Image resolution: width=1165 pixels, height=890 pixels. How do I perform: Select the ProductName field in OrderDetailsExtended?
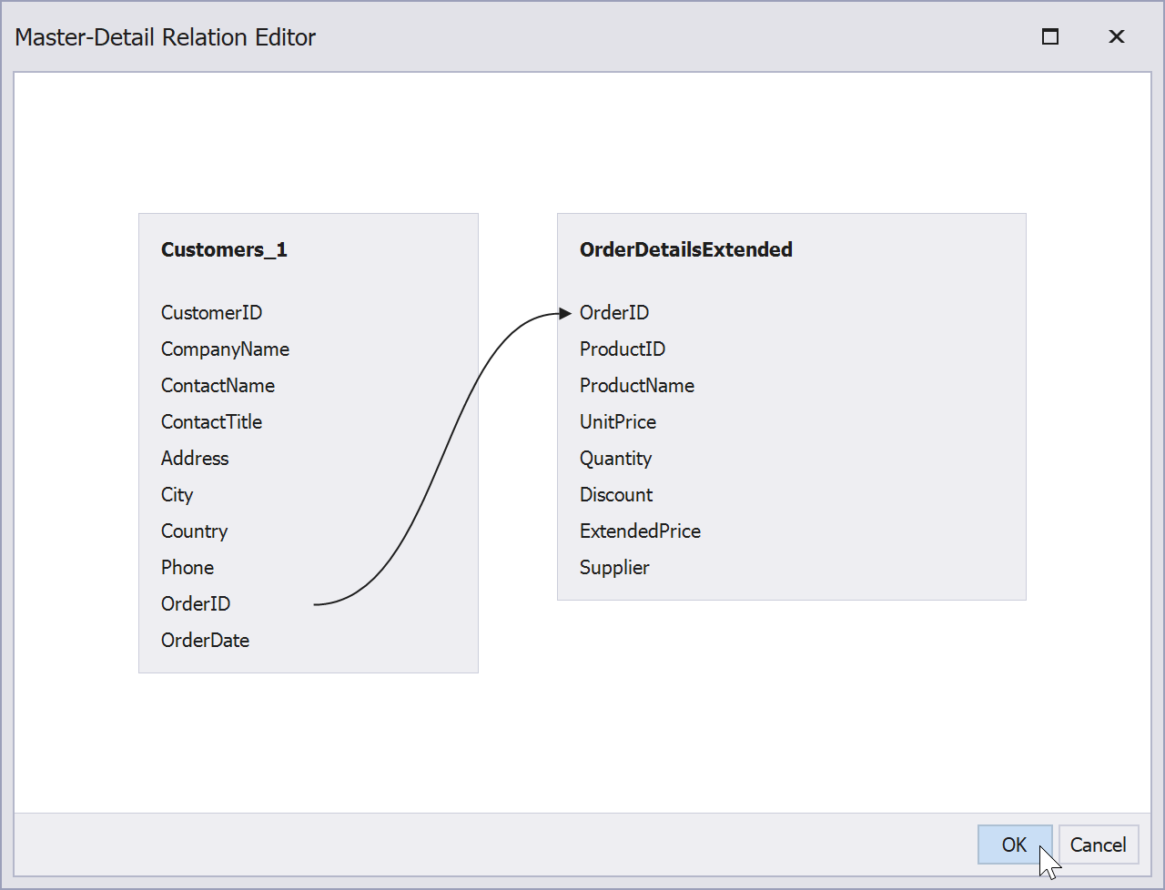637,385
